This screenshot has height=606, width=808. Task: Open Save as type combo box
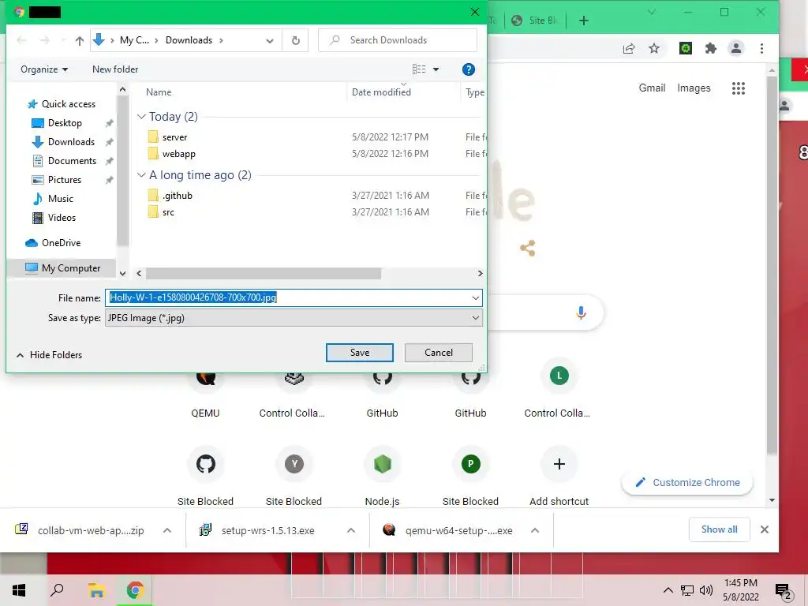point(294,318)
